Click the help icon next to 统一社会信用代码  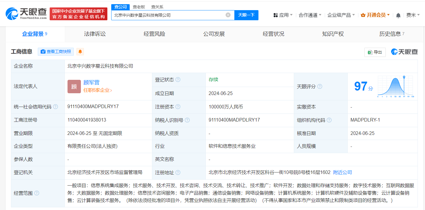(x=56, y=107)
